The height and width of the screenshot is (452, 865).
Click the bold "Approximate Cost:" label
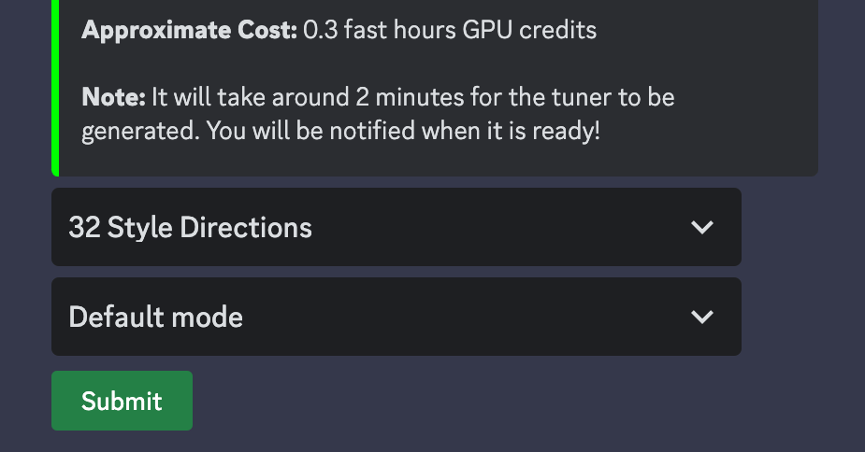[189, 30]
